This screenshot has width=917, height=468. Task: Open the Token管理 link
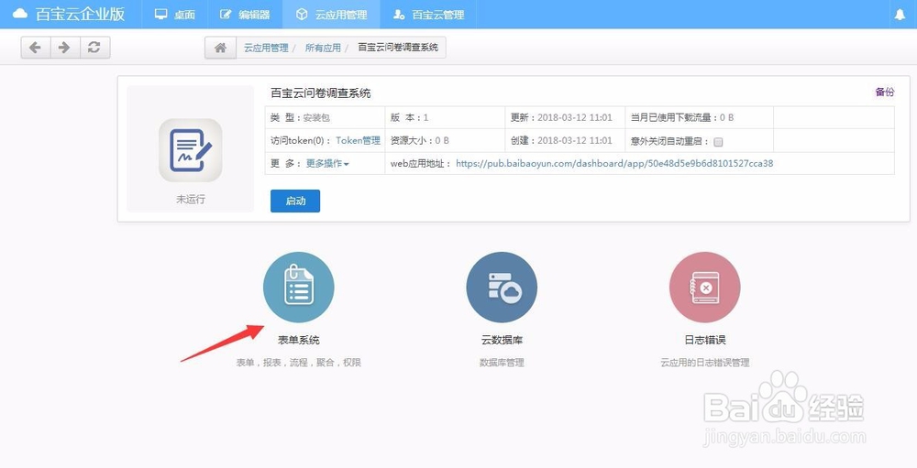(358, 141)
